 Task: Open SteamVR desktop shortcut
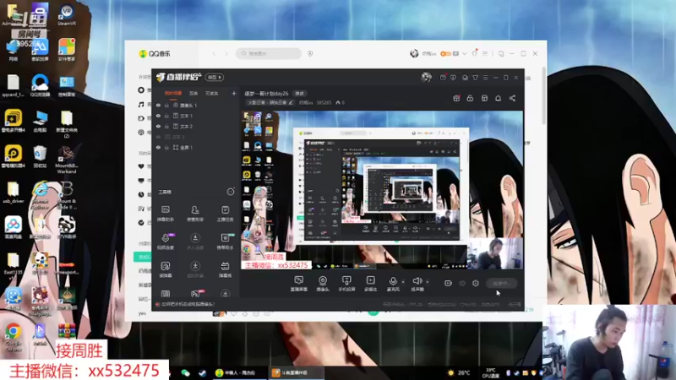(67, 14)
